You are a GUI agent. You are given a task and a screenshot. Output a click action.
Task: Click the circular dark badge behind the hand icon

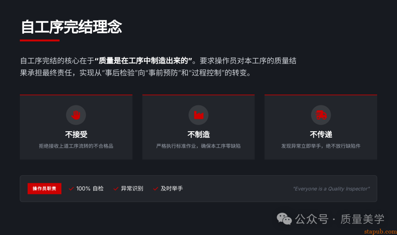(76, 115)
